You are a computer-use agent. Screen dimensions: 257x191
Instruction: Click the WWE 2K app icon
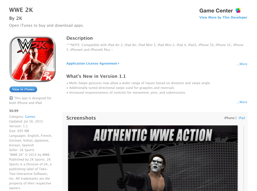(32, 59)
